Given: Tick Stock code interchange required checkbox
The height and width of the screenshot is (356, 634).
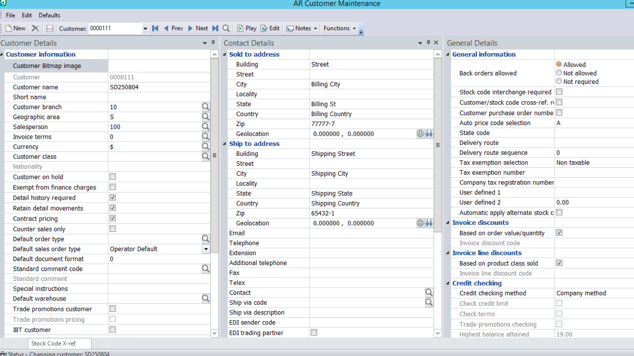Looking at the screenshot, I should (x=559, y=92).
